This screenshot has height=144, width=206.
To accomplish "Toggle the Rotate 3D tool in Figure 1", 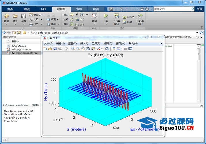I will [x=88, y=49].
